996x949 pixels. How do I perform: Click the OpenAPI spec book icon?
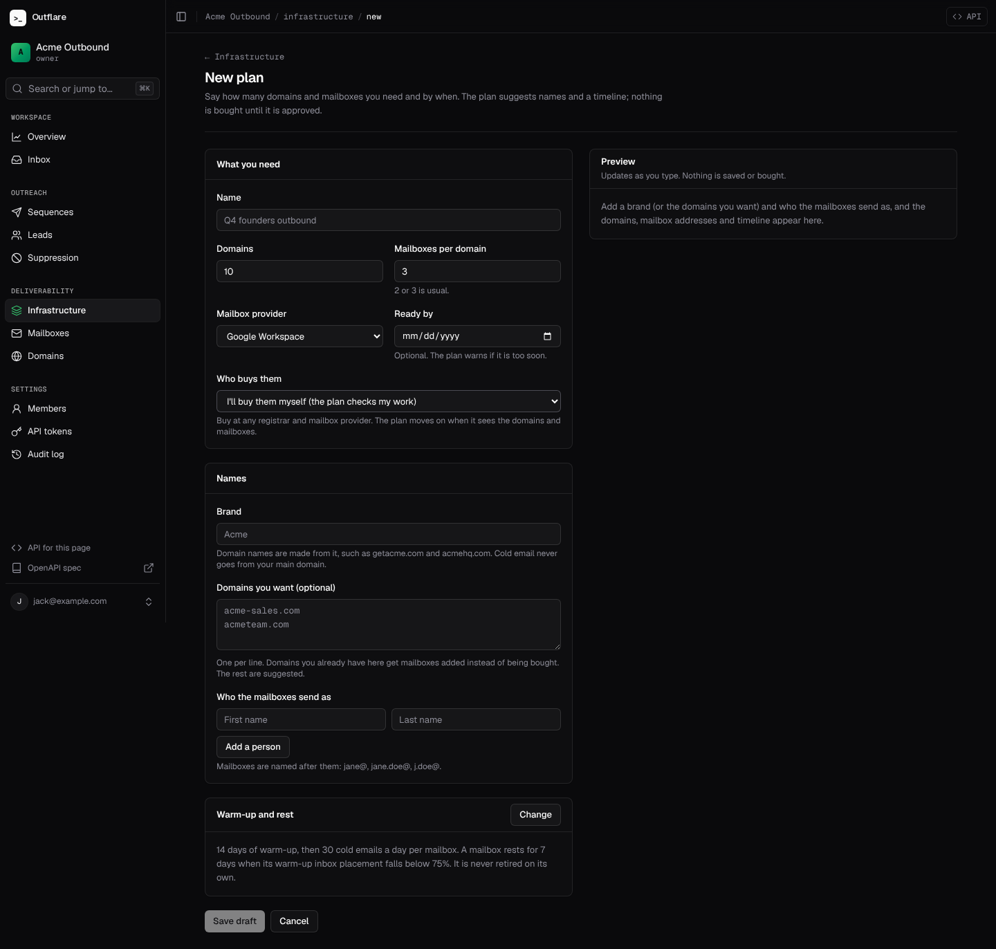[17, 568]
